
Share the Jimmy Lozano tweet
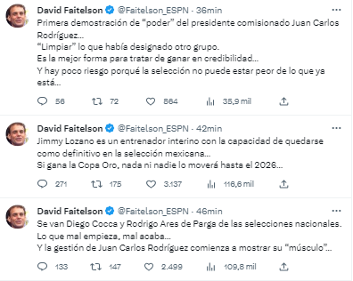[284, 184]
